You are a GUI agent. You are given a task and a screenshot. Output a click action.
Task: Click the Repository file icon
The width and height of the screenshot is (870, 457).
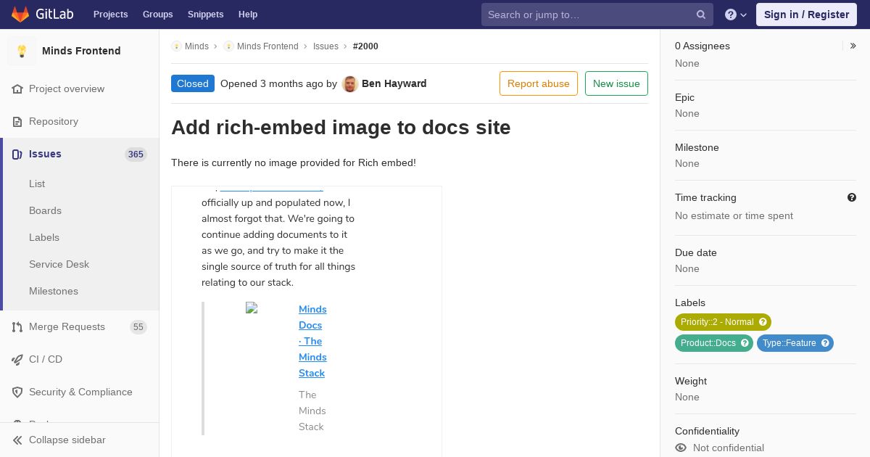(17, 121)
